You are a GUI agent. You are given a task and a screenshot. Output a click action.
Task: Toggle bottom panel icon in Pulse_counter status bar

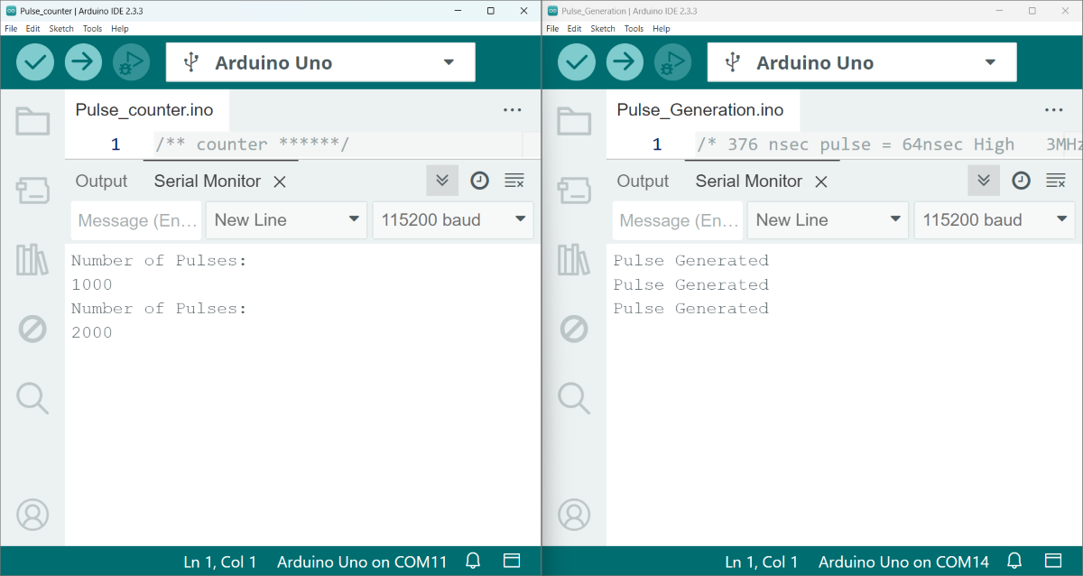pyautogui.click(x=512, y=562)
